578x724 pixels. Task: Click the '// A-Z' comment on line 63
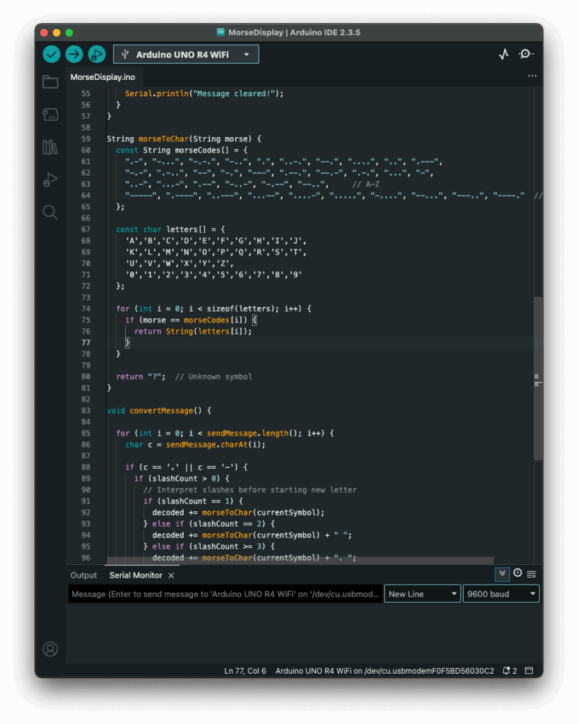pyautogui.click(x=366, y=185)
